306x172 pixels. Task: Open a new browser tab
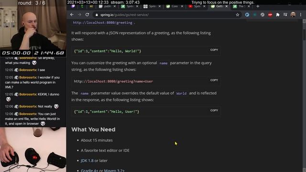coord(258,6)
